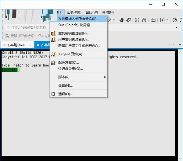Minimize the Xshell window

click(x=151, y=4)
